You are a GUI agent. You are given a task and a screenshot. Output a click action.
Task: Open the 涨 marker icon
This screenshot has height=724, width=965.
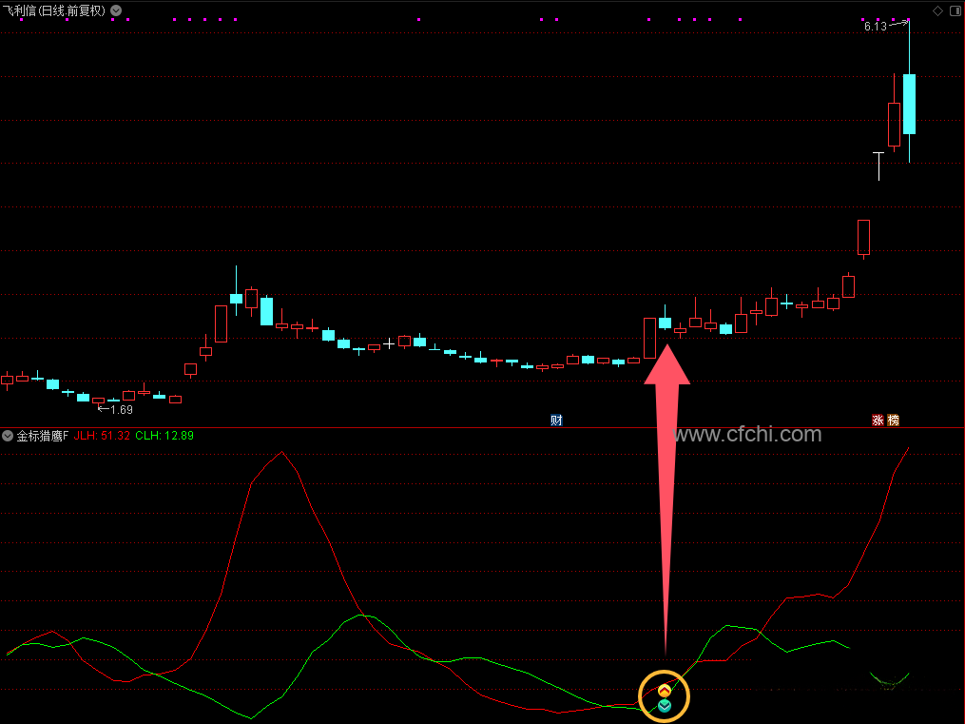pos(878,421)
